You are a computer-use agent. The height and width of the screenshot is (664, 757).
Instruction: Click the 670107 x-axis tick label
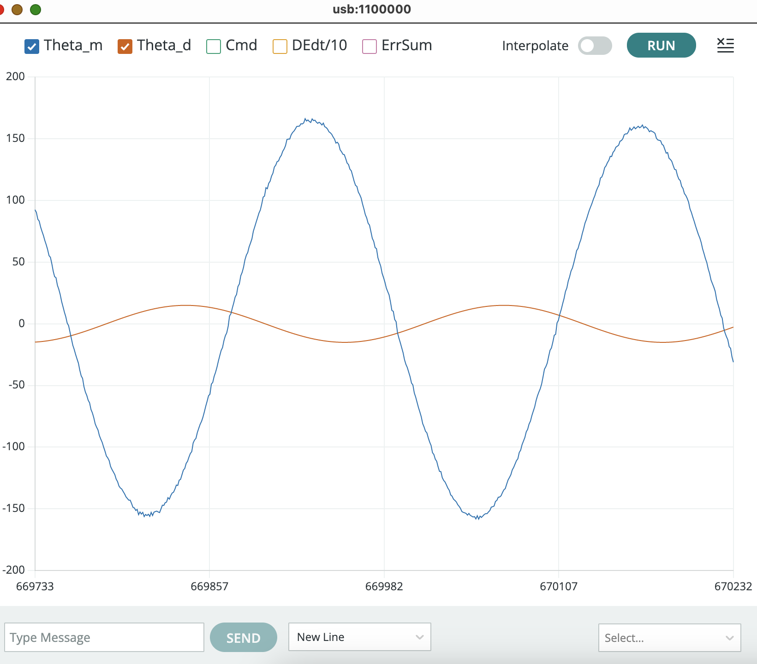click(x=558, y=586)
